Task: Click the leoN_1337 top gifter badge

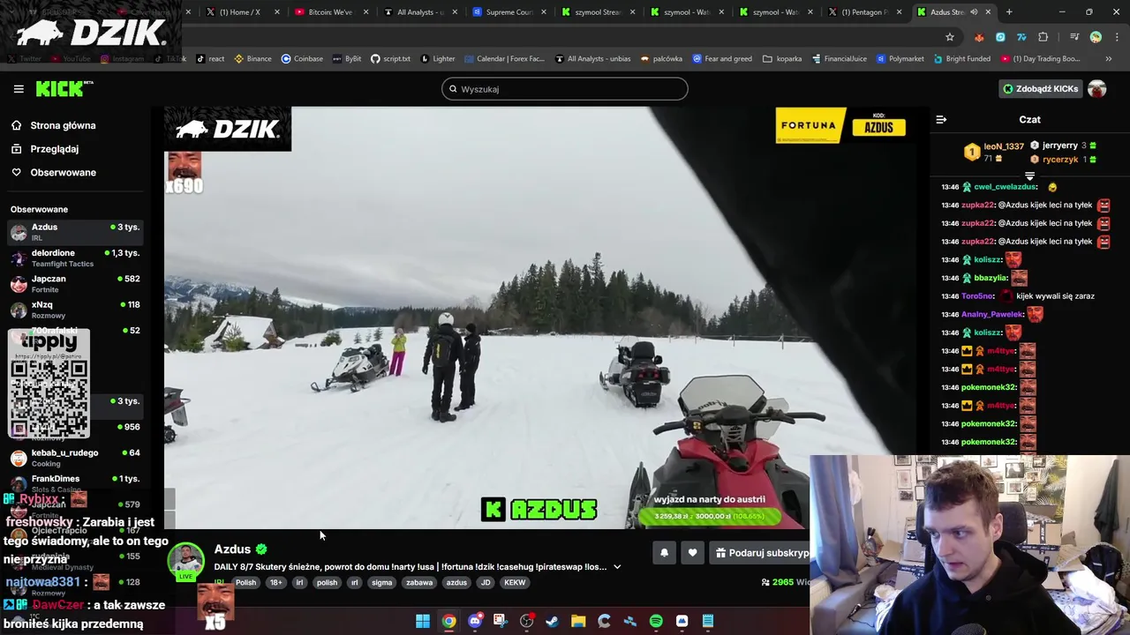Action: (972, 152)
